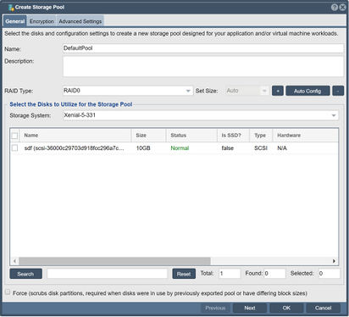Click the horizontal scrollbar left arrow

[14, 261]
